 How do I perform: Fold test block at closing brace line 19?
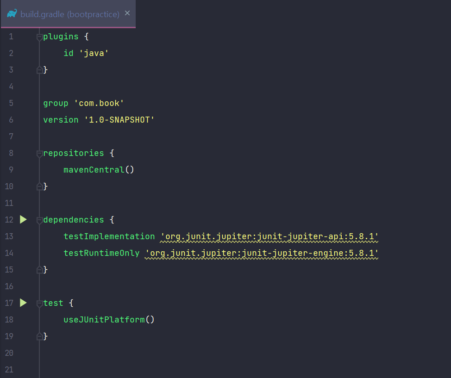pos(40,336)
